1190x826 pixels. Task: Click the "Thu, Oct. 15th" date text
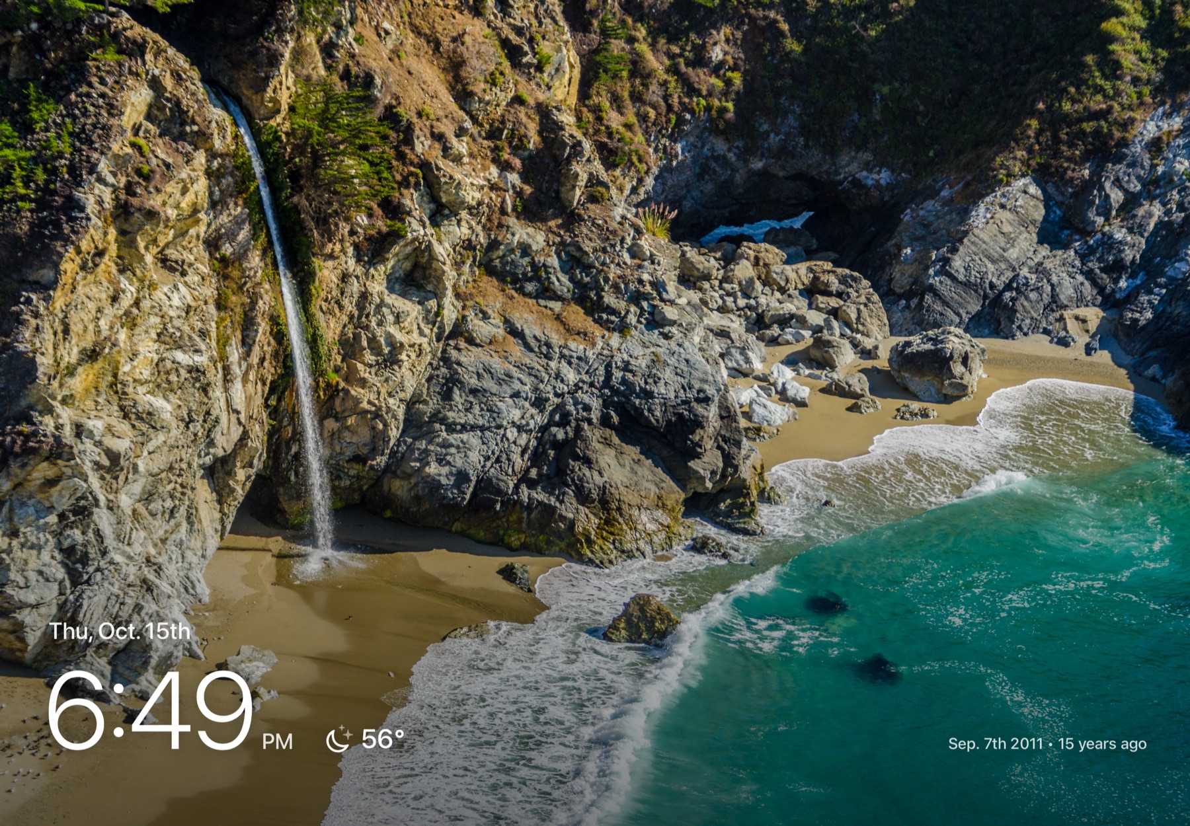(120, 631)
